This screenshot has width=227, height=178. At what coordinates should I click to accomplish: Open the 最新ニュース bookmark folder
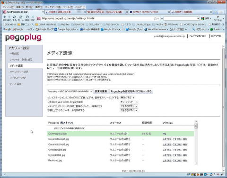pyautogui.click(x=26, y=24)
